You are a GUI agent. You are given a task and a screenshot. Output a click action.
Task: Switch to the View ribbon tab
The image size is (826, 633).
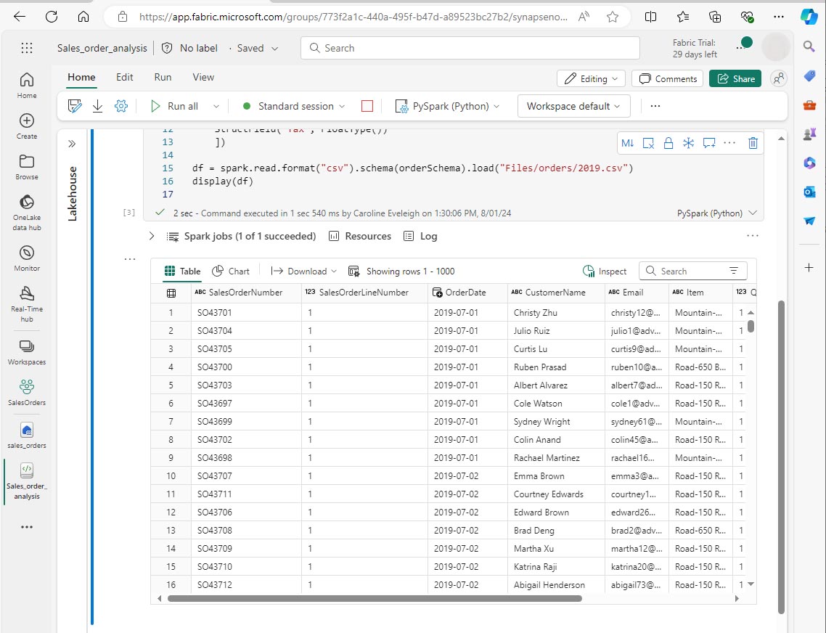pos(203,77)
